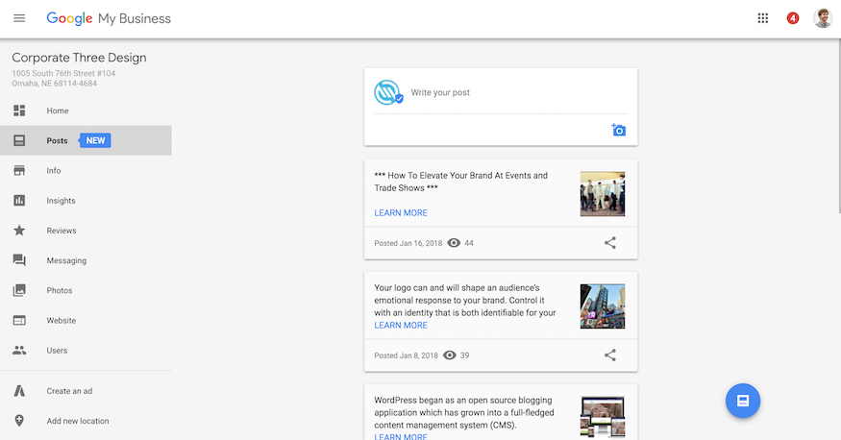The image size is (841, 440).
Task: Click the Users people icon
Action: (x=19, y=351)
